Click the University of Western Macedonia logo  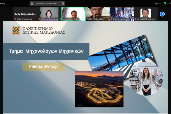[x=16, y=30]
